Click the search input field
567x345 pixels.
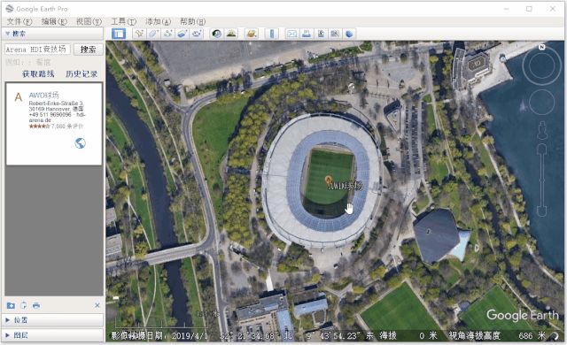pyautogui.click(x=37, y=49)
